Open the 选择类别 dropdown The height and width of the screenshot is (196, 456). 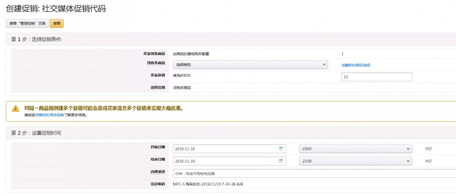[x=250, y=65]
